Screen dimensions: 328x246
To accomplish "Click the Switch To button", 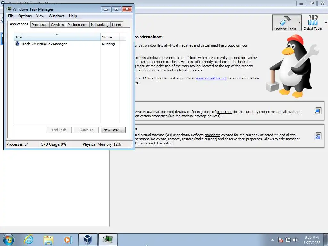I will pos(86,130).
